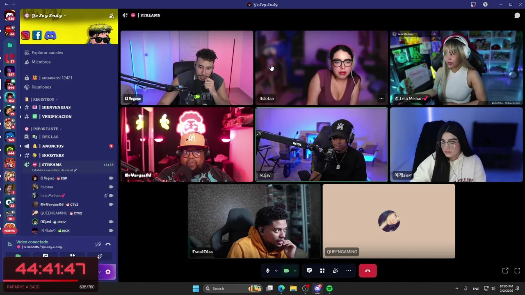Focus the QUEENGAMING avatar tile
525x295 pixels.
389,221
